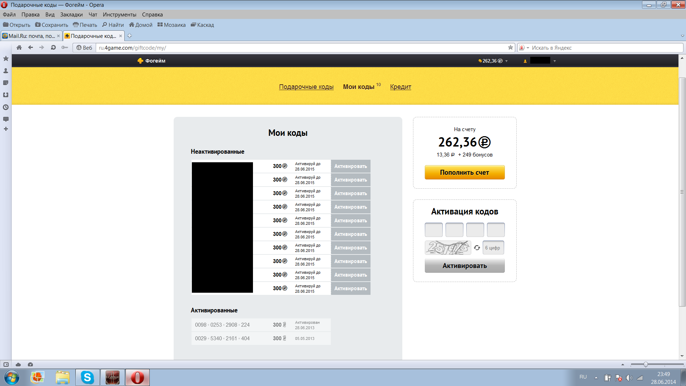This screenshot has width=686, height=386.
Task: Click the Фогейм logo in the header
Action: coord(151,61)
